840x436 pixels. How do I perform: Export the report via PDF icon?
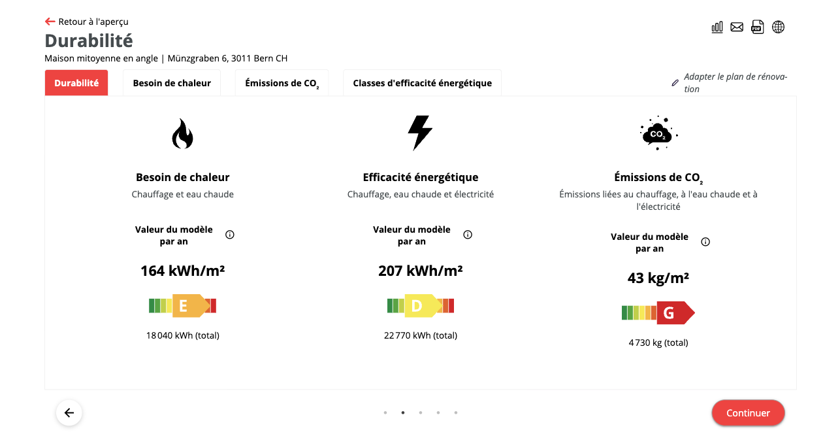click(x=757, y=27)
